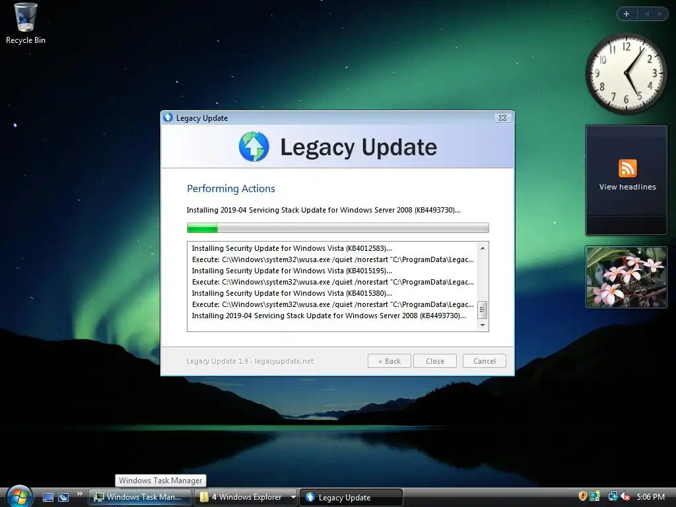Click the Performing Actions heading
676x507 pixels.
[x=230, y=188]
